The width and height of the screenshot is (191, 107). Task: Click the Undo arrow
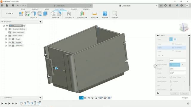coord(18,5)
